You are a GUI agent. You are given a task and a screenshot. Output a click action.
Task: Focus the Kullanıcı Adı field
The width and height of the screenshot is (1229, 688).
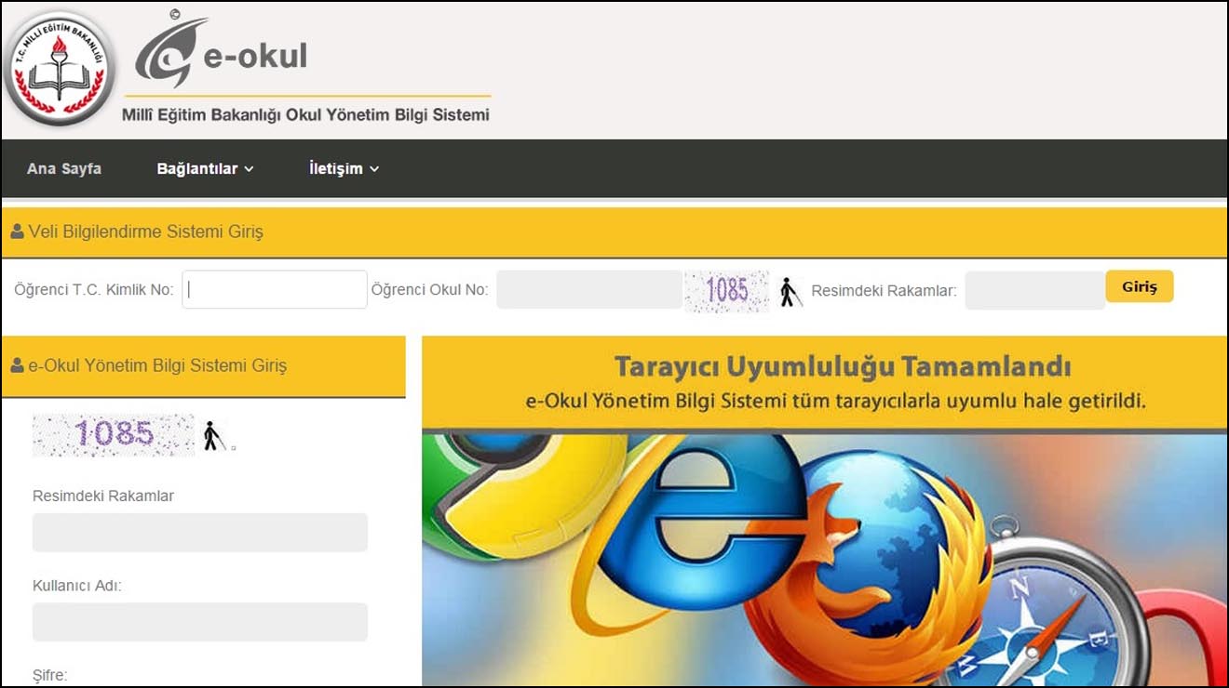click(x=200, y=622)
